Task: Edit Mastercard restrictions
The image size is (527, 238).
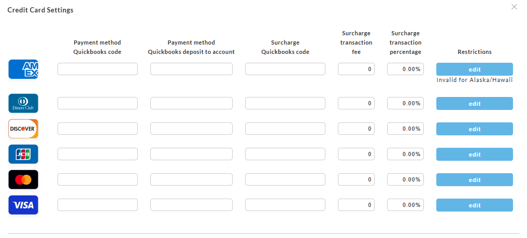Action: [x=475, y=180]
